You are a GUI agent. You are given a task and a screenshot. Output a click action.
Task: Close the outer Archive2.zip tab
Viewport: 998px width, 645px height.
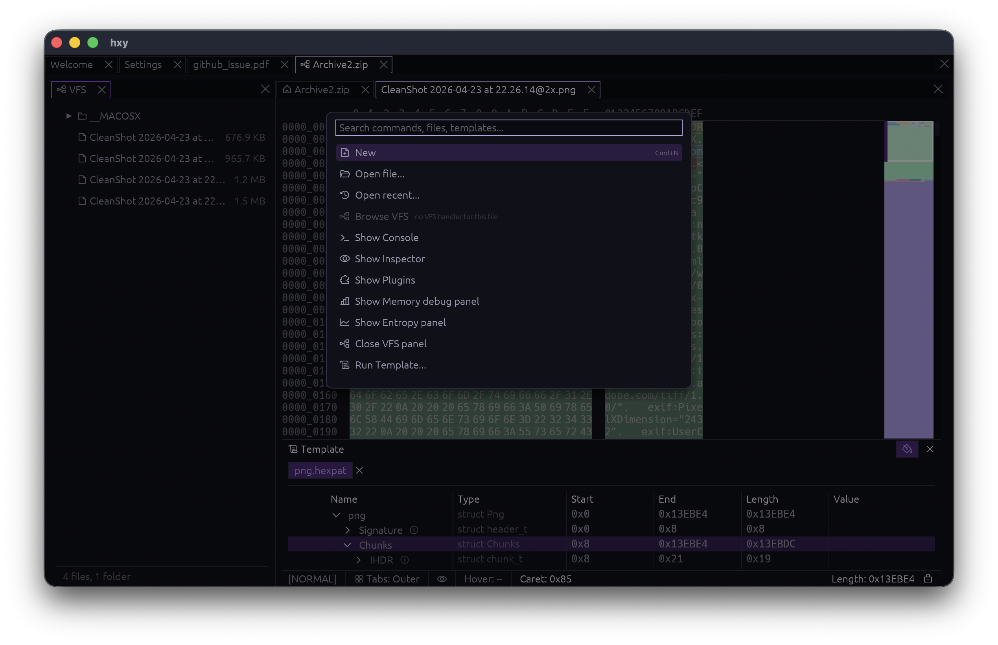[x=383, y=64]
